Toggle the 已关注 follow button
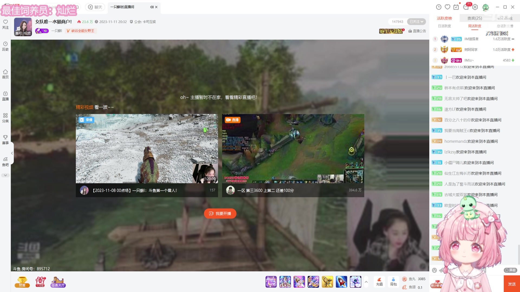Image resolution: width=520 pixels, height=292 pixels. 416,22
